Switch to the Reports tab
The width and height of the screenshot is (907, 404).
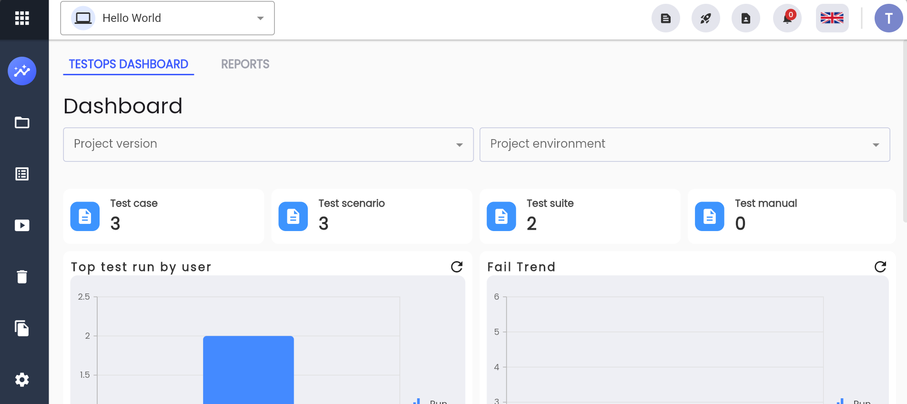[x=245, y=64]
